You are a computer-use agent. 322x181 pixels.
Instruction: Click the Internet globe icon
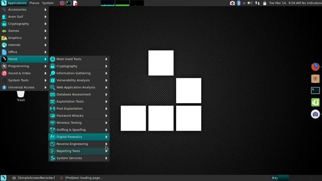point(4,45)
